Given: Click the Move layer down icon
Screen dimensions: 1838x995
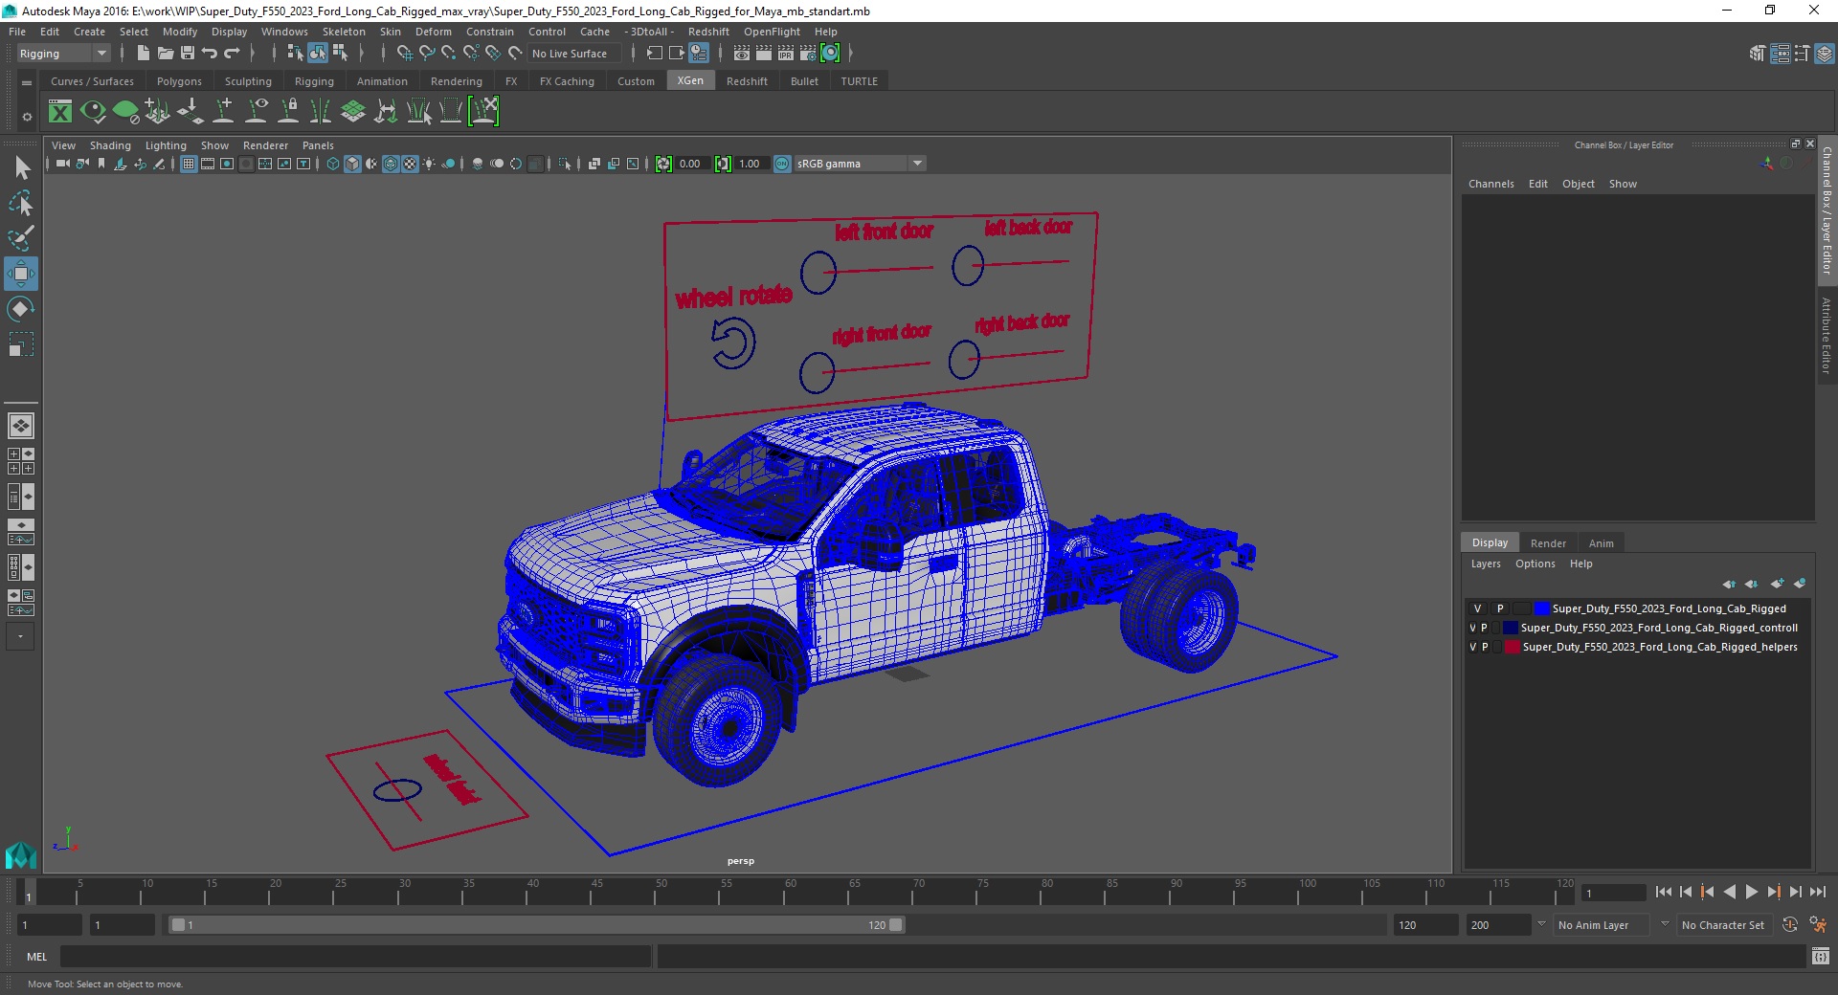Looking at the screenshot, I should [x=1752, y=584].
